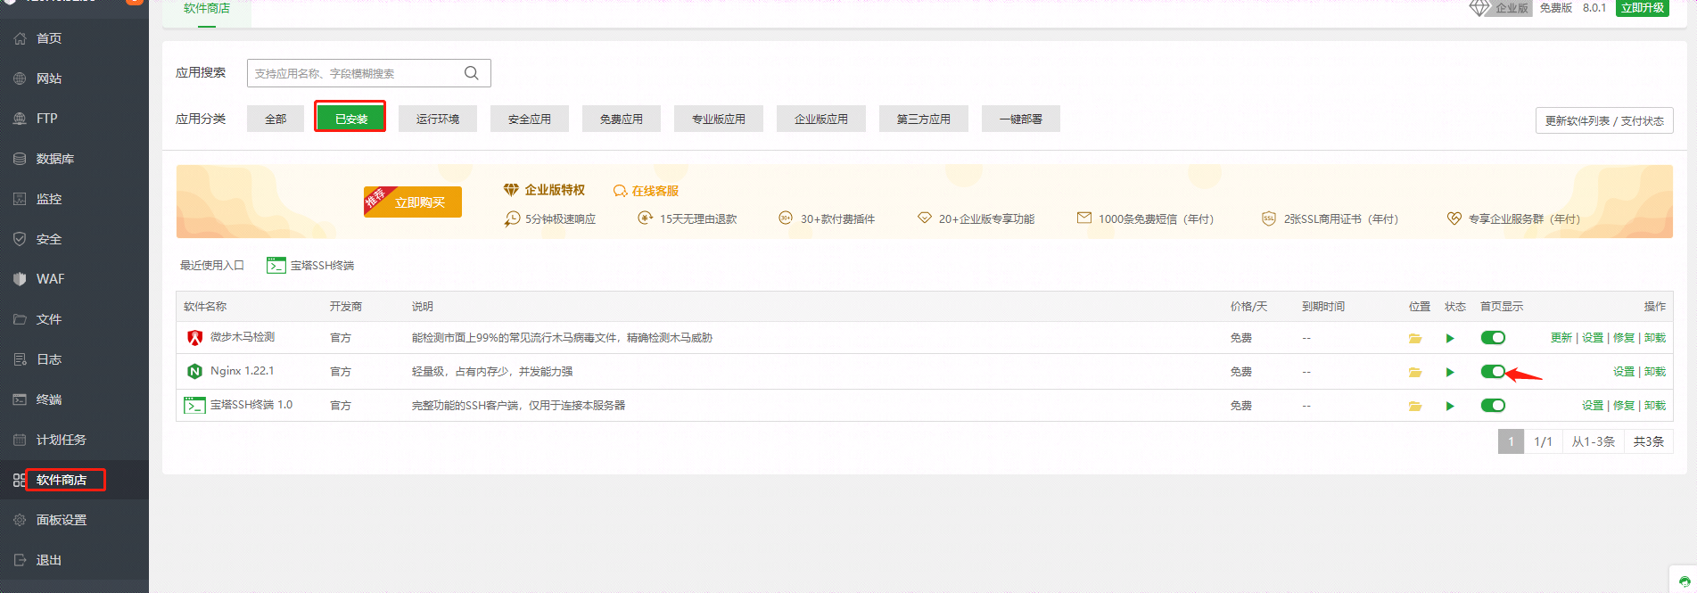Click the Nginx 1.22.1 app icon
The width and height of the screenshot is (1697, 593).
tap(194, 371)
